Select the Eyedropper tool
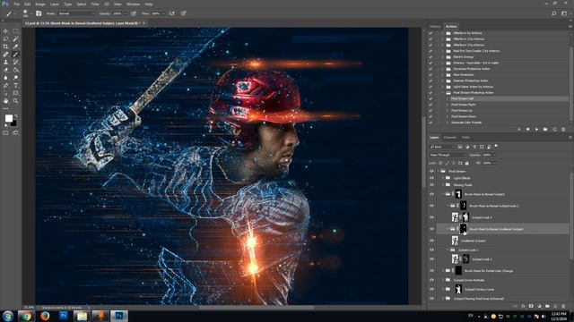Viewport: 574px width, 322px height. tap(15, 47)
